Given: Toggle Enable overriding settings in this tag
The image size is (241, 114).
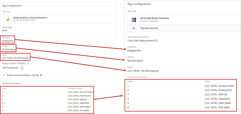Looking at the screenshot, I should pos(4,75).
